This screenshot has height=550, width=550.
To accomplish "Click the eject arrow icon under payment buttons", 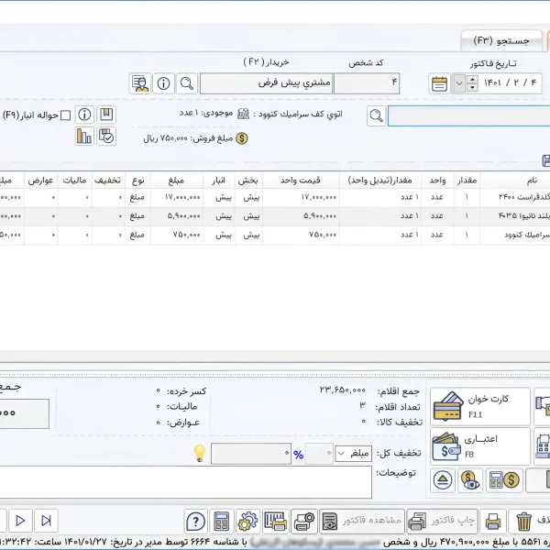I will click(x=443, y=480).
